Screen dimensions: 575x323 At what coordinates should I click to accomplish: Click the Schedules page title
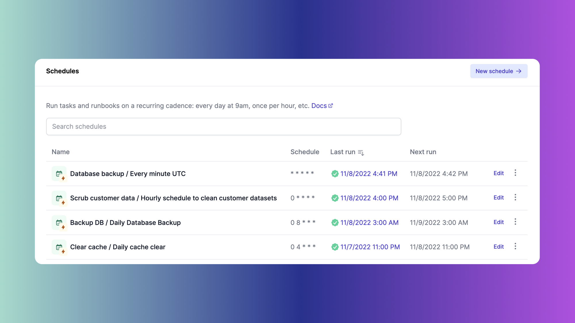tap(62, 71)
